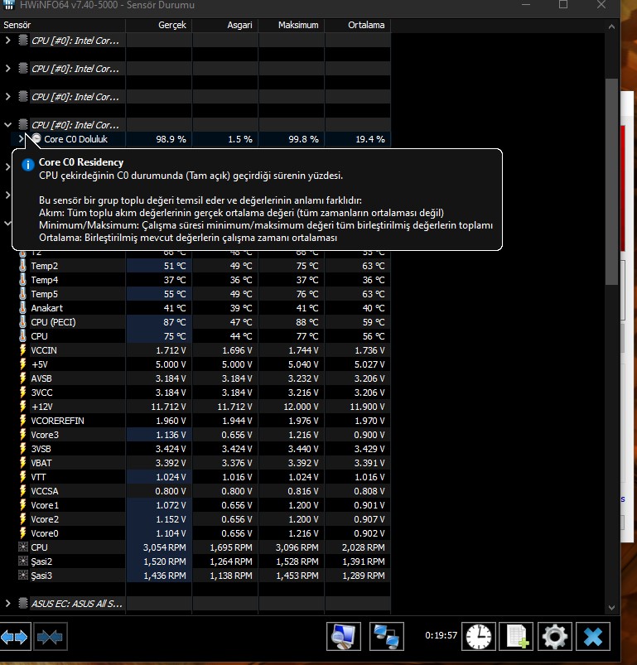Click the lightning icon beside VCCIN
The height and width of the screenshot is (665, 637).
tap(22, 350)
